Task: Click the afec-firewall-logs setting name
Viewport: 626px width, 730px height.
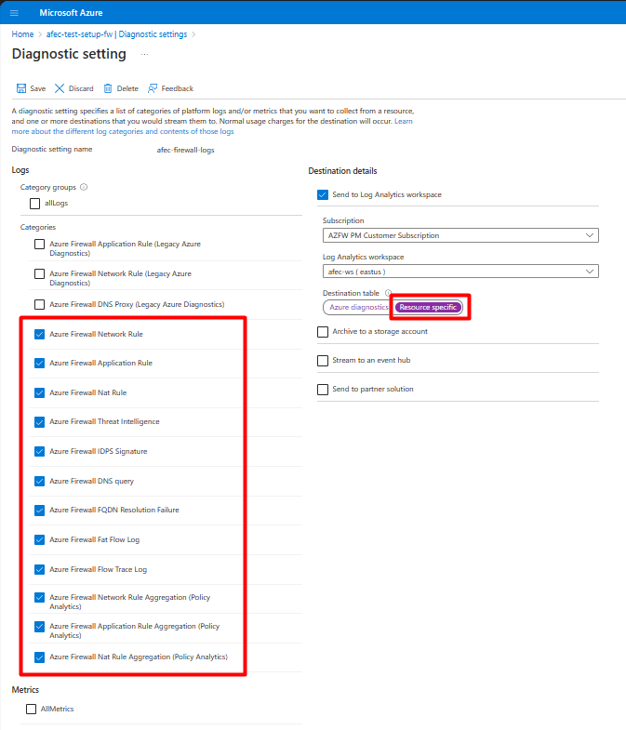Action: (x=185, y=150)
